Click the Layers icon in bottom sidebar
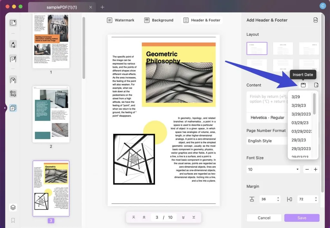This screenshot has width=330, height=228. (13, 207)
